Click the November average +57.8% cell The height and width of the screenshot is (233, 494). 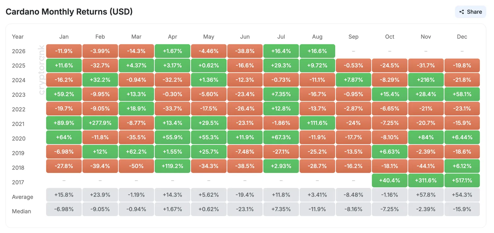426,195
